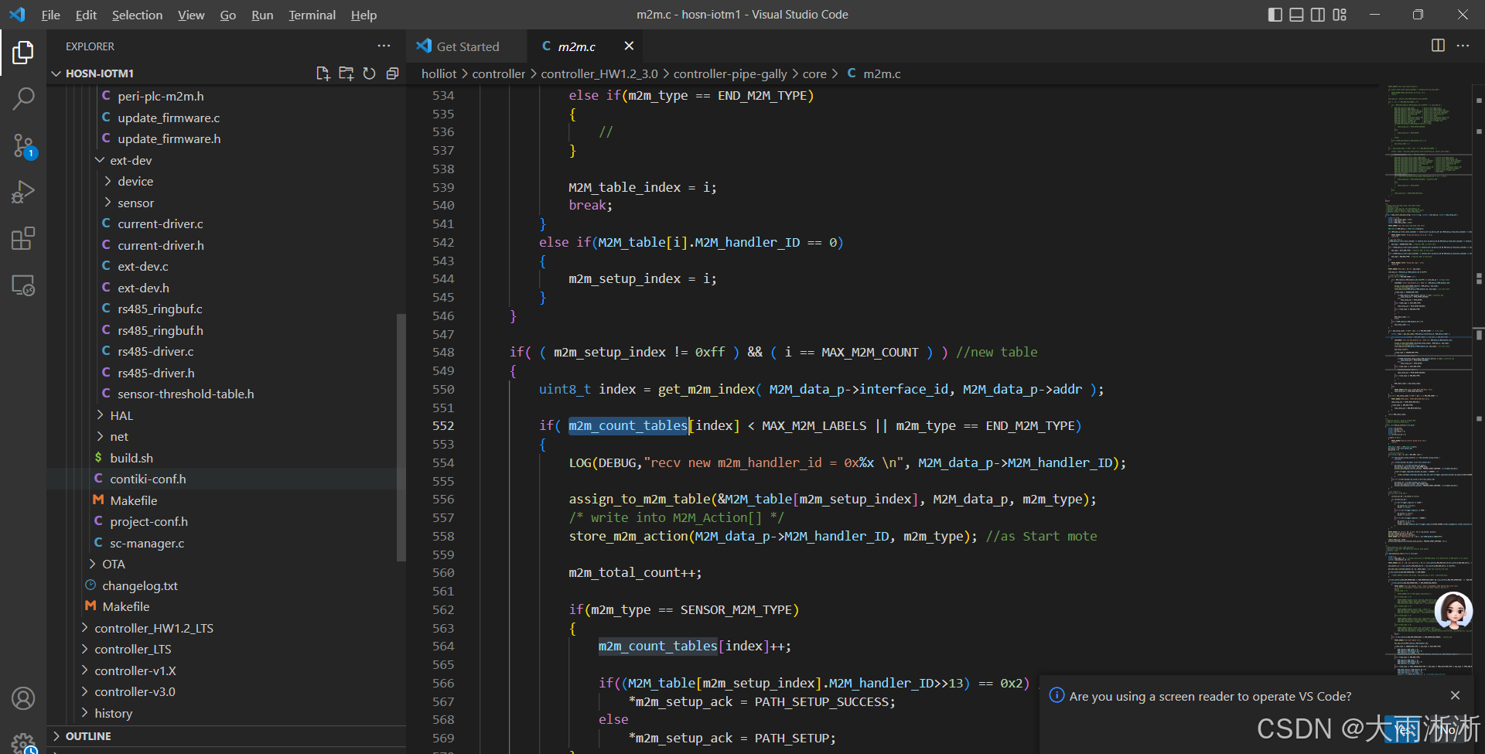Image resolution: width=1485 pixels, height=754 pixels.
Task: Dismiss the screen reader notification
Action: 1455,695
